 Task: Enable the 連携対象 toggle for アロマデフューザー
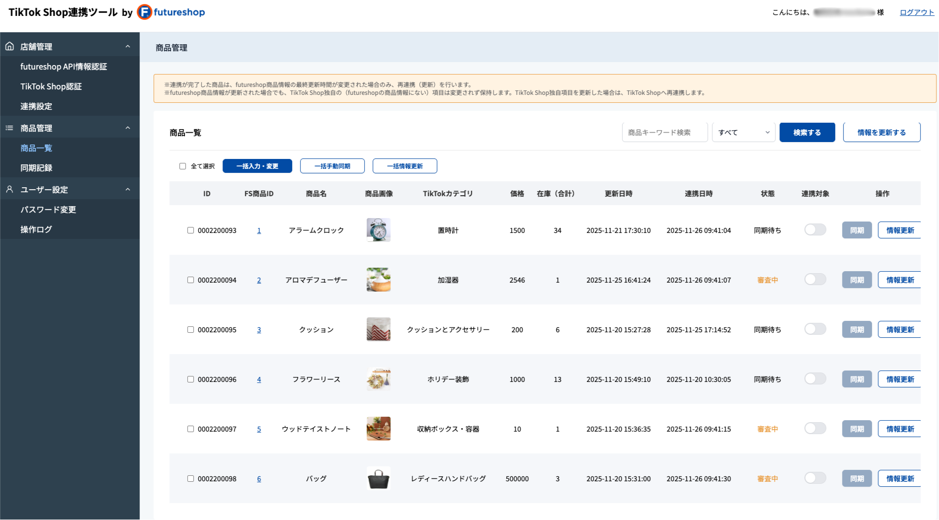pyautogui.click(x=815, y=279)
